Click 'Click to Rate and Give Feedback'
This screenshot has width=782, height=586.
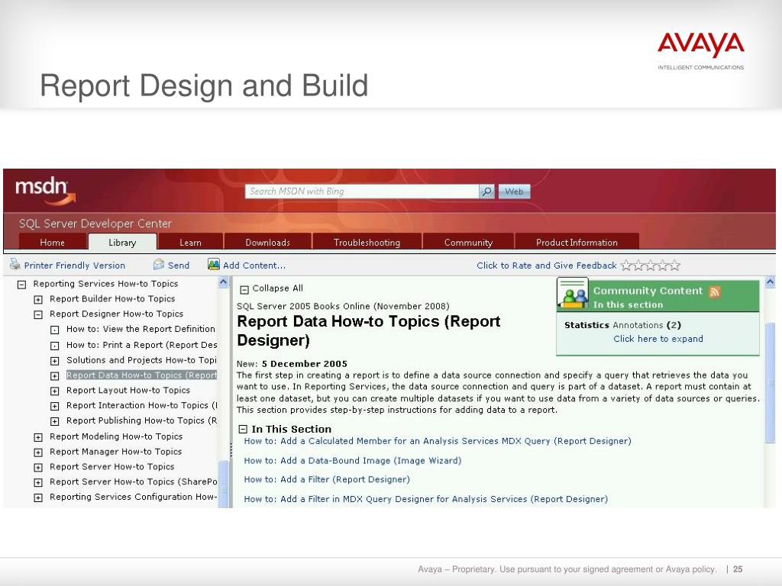(x=547, y=266)
